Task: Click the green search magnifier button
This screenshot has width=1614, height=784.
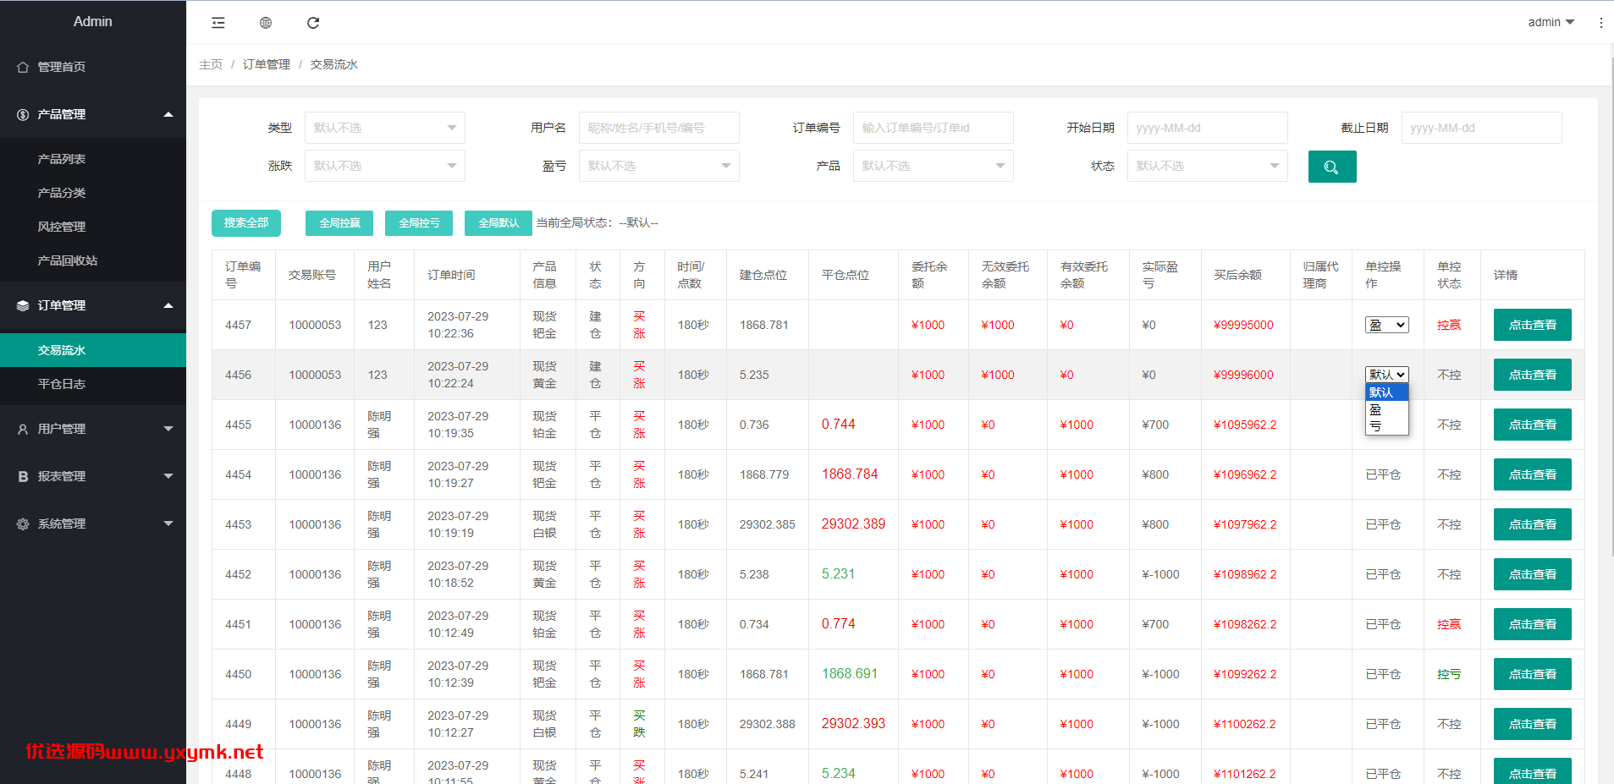Action: coord(1332,167)
